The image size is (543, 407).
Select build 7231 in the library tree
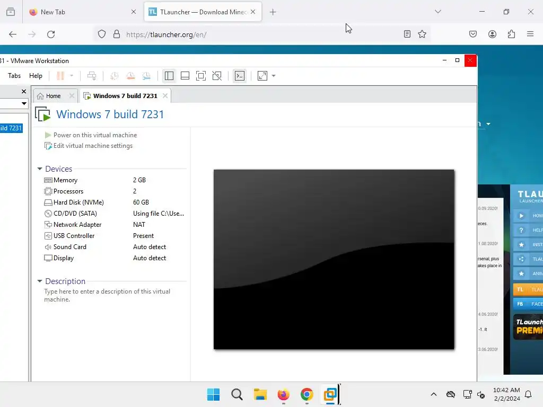coord(11,128)
